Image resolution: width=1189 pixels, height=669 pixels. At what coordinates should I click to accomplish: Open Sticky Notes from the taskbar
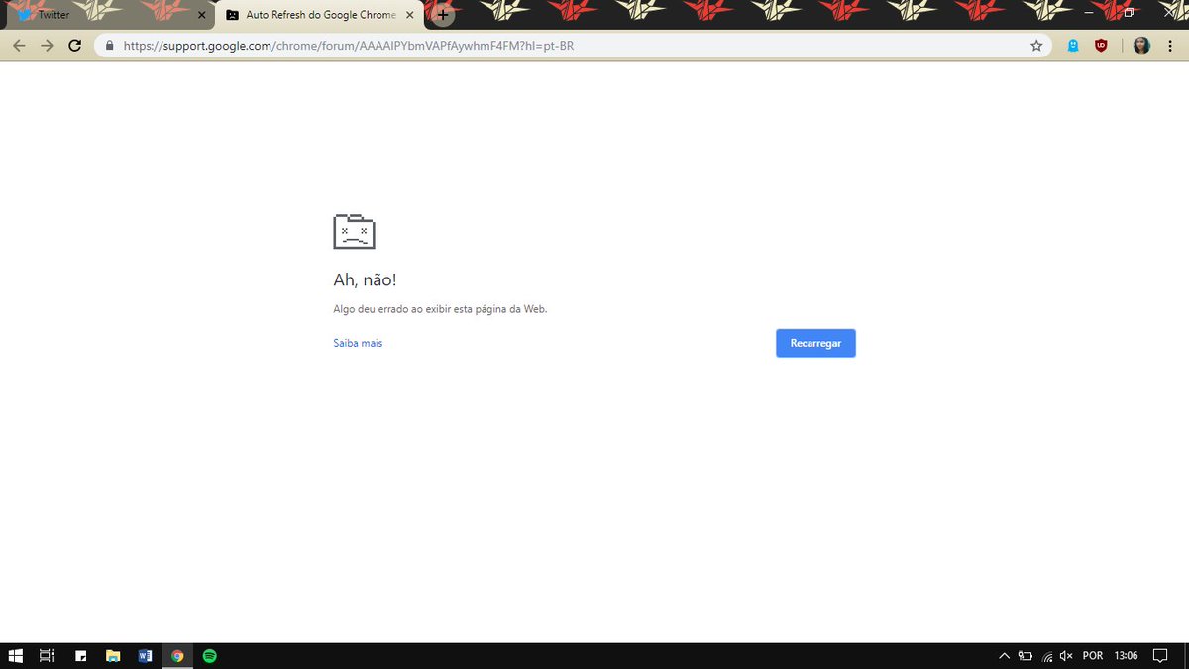pos(81,655)
